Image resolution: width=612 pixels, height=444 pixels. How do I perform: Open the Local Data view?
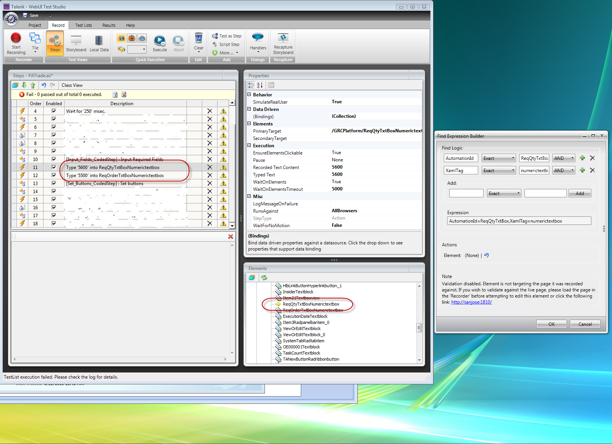point(99,43)
